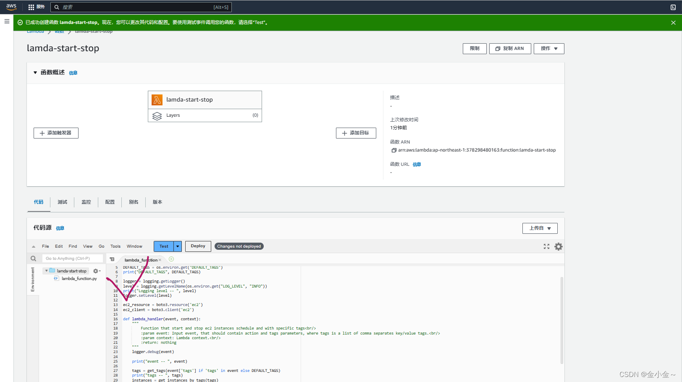Click the 添加目标 button
This screenshot has height=382, width=682.
[356, 133]
